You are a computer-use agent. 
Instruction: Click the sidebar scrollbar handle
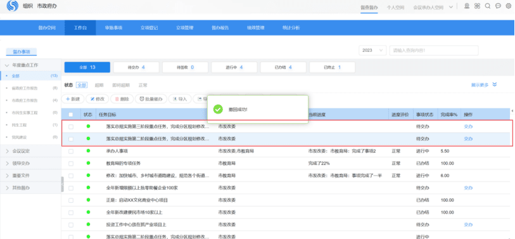pos(62,184)
